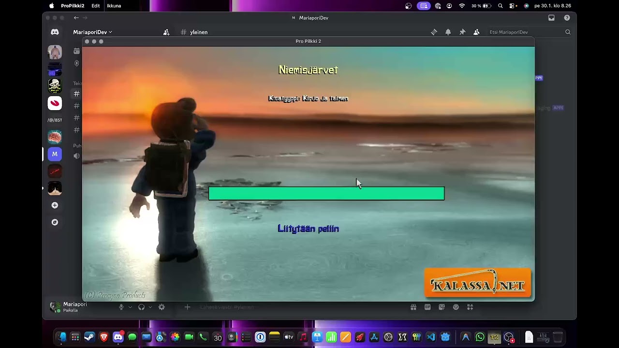The image size is (619, 348).
Task: Open Music app from the dock
Action: (303, 337)
